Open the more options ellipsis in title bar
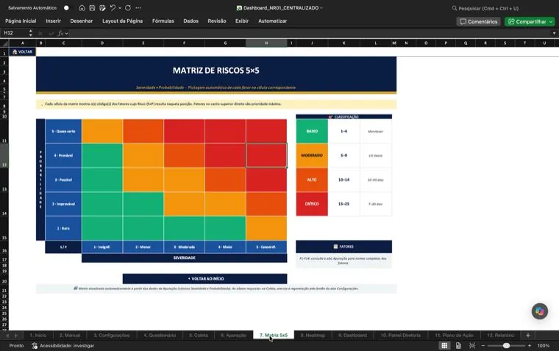The height and width of the screenshot is (351, 559). (138, 8)
